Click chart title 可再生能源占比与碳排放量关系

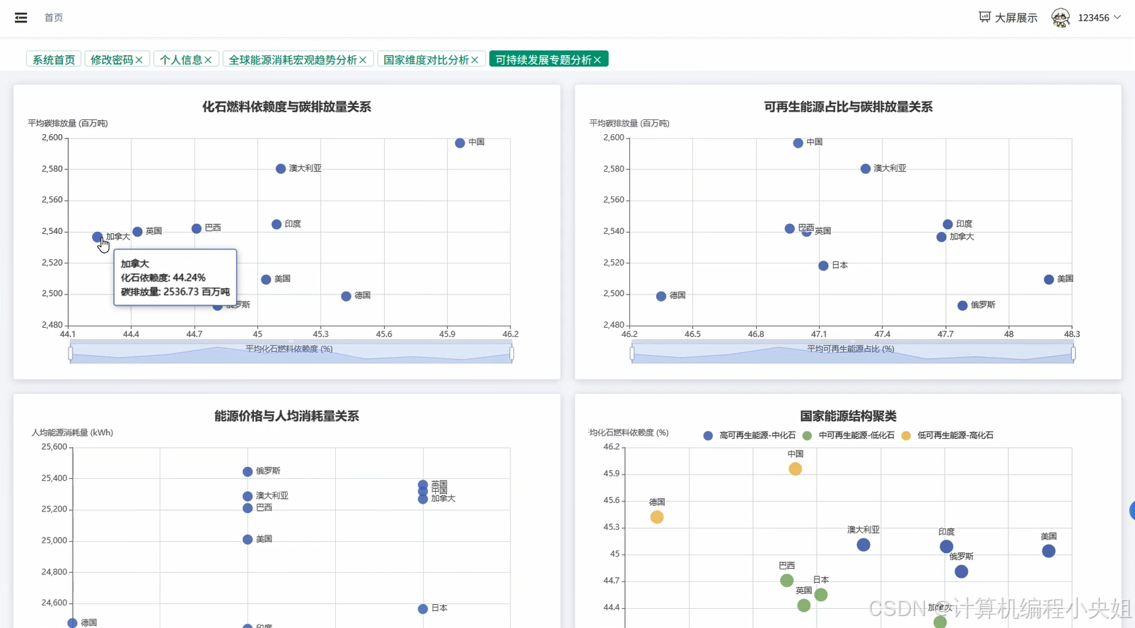pos(848,107)
